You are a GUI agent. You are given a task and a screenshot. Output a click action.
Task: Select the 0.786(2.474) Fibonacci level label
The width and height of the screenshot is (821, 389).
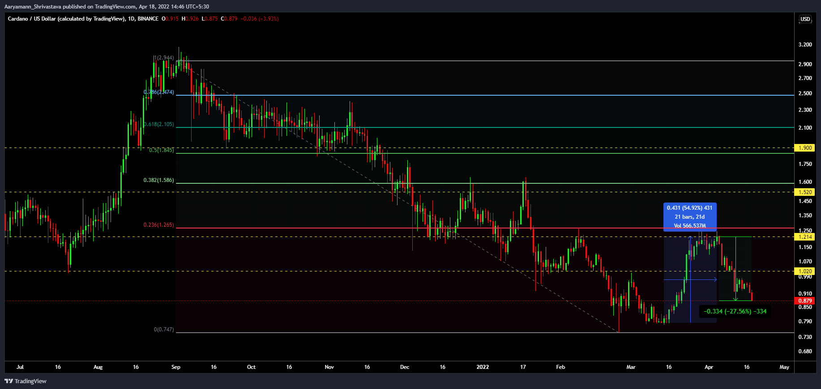click(x=158, y=92)
